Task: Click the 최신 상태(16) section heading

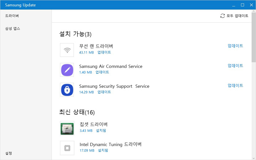Action: (x=77, y=112)
